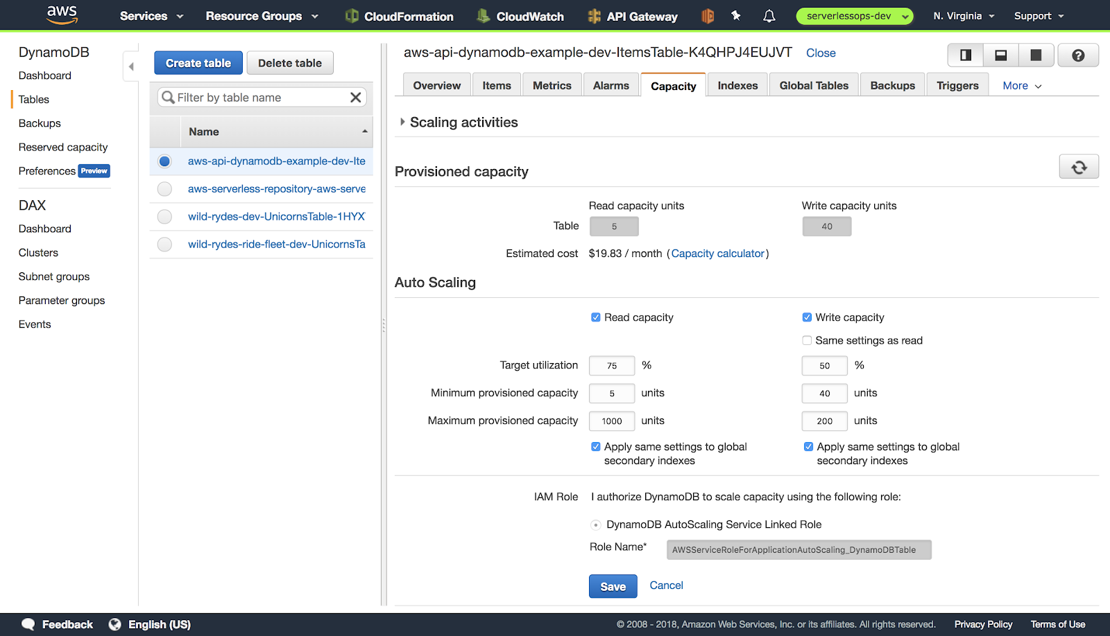Screen dimensions: 1110x636
Task: Open Preferences in the sidebar
Action: (x=46, y=171)
